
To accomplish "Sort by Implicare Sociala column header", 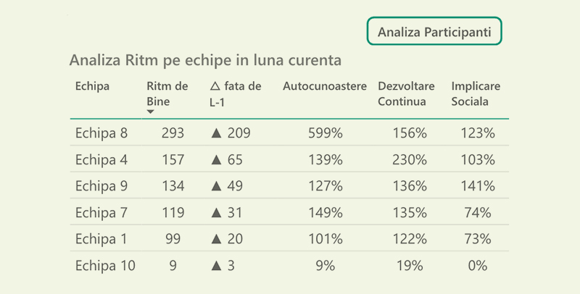I will pyautogui.click(x=476, y=94).
